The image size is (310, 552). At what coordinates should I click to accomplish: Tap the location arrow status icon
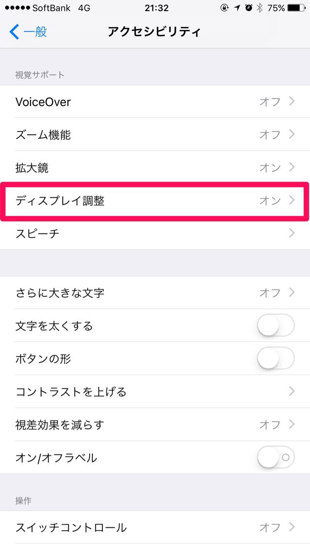coord(237,8)
